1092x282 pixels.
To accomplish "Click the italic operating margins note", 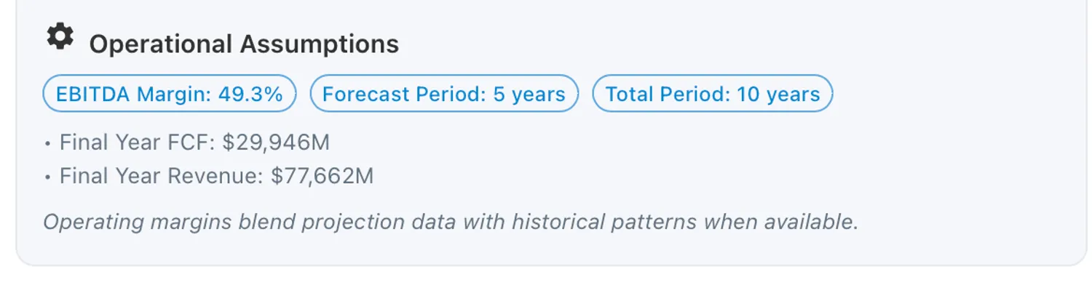I will coord(451,222).
